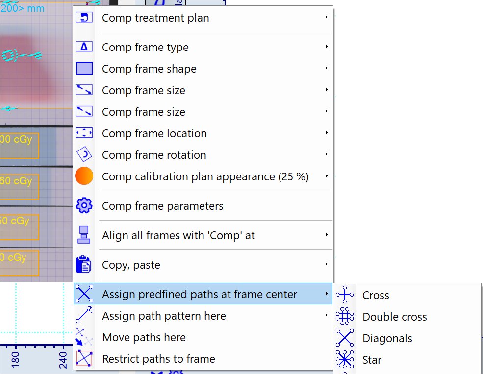The height and width of the screenshot is (374, 483).
Task: Click the Restrict paths to frame icon
Action: tap(84, 359)
